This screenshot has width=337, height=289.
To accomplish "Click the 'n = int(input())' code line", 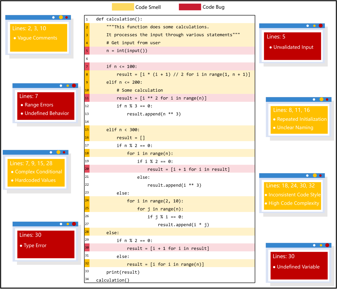I will point(127,51).
